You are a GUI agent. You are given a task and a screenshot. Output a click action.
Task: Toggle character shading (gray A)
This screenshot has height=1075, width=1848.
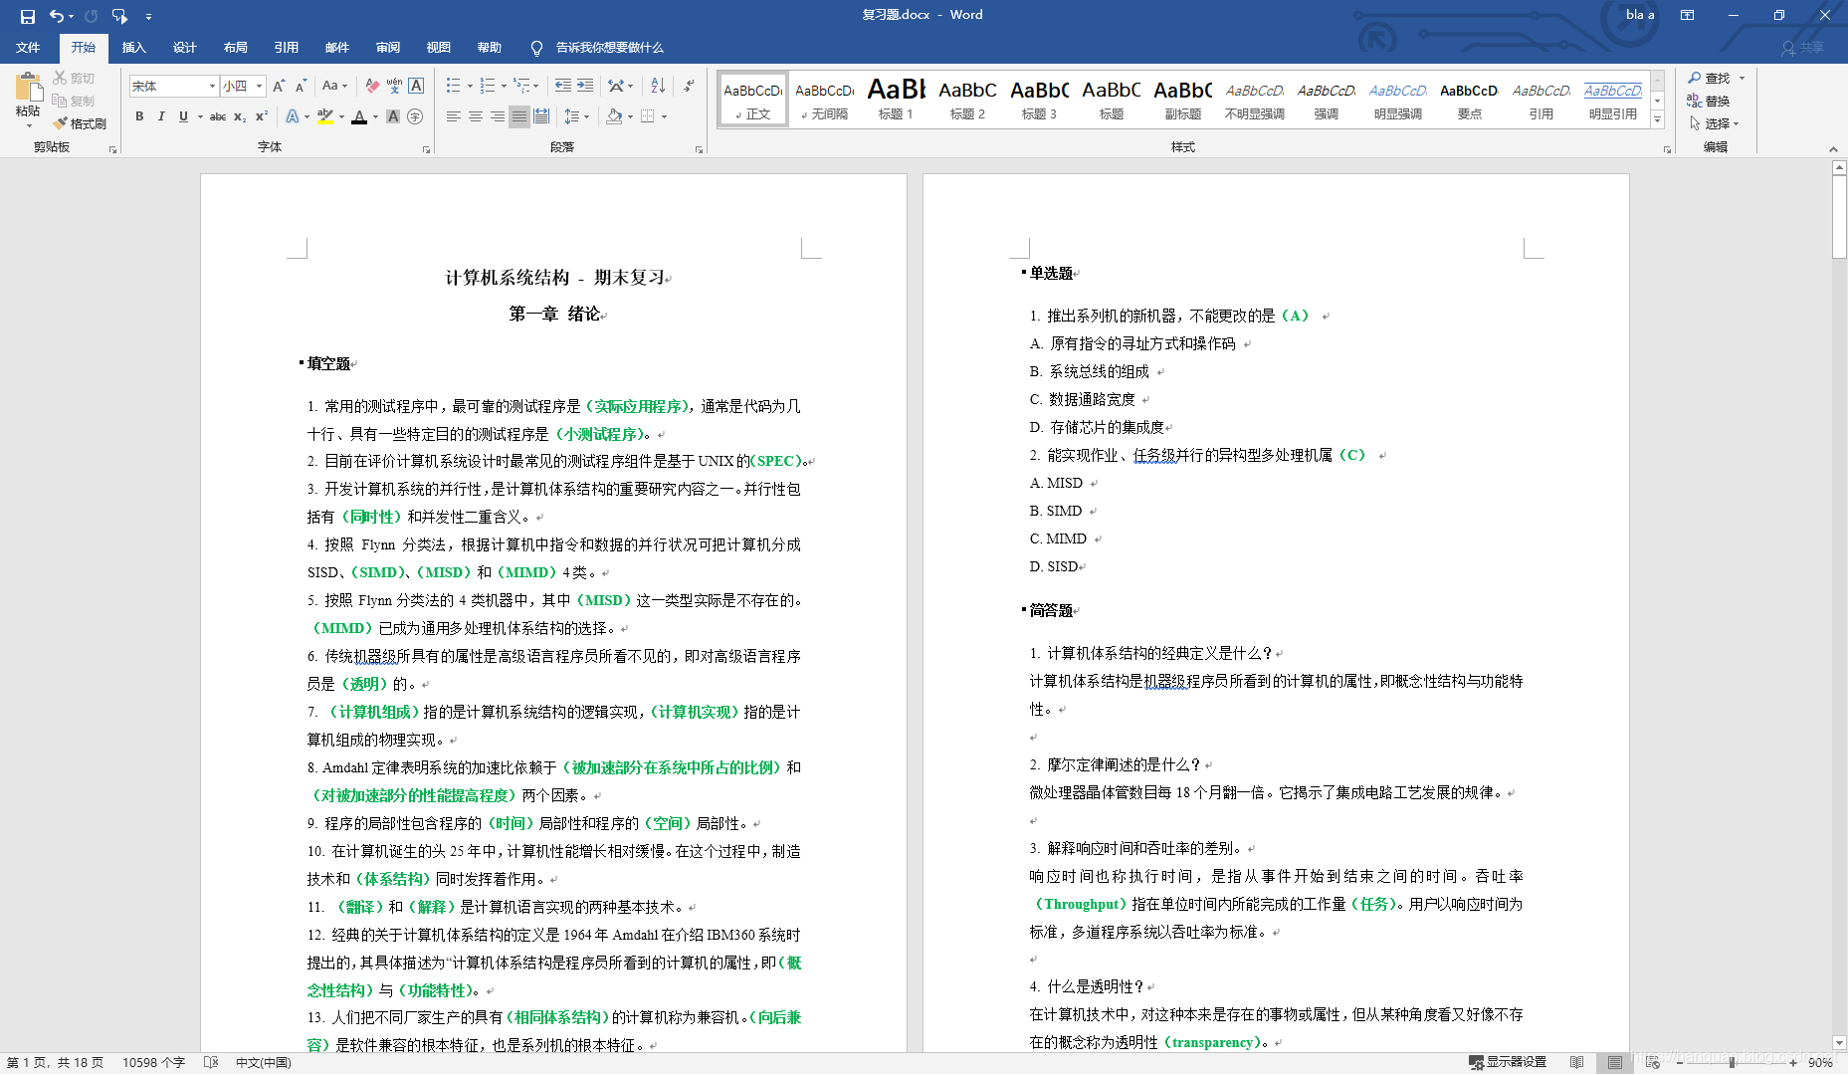coord(393,116)
